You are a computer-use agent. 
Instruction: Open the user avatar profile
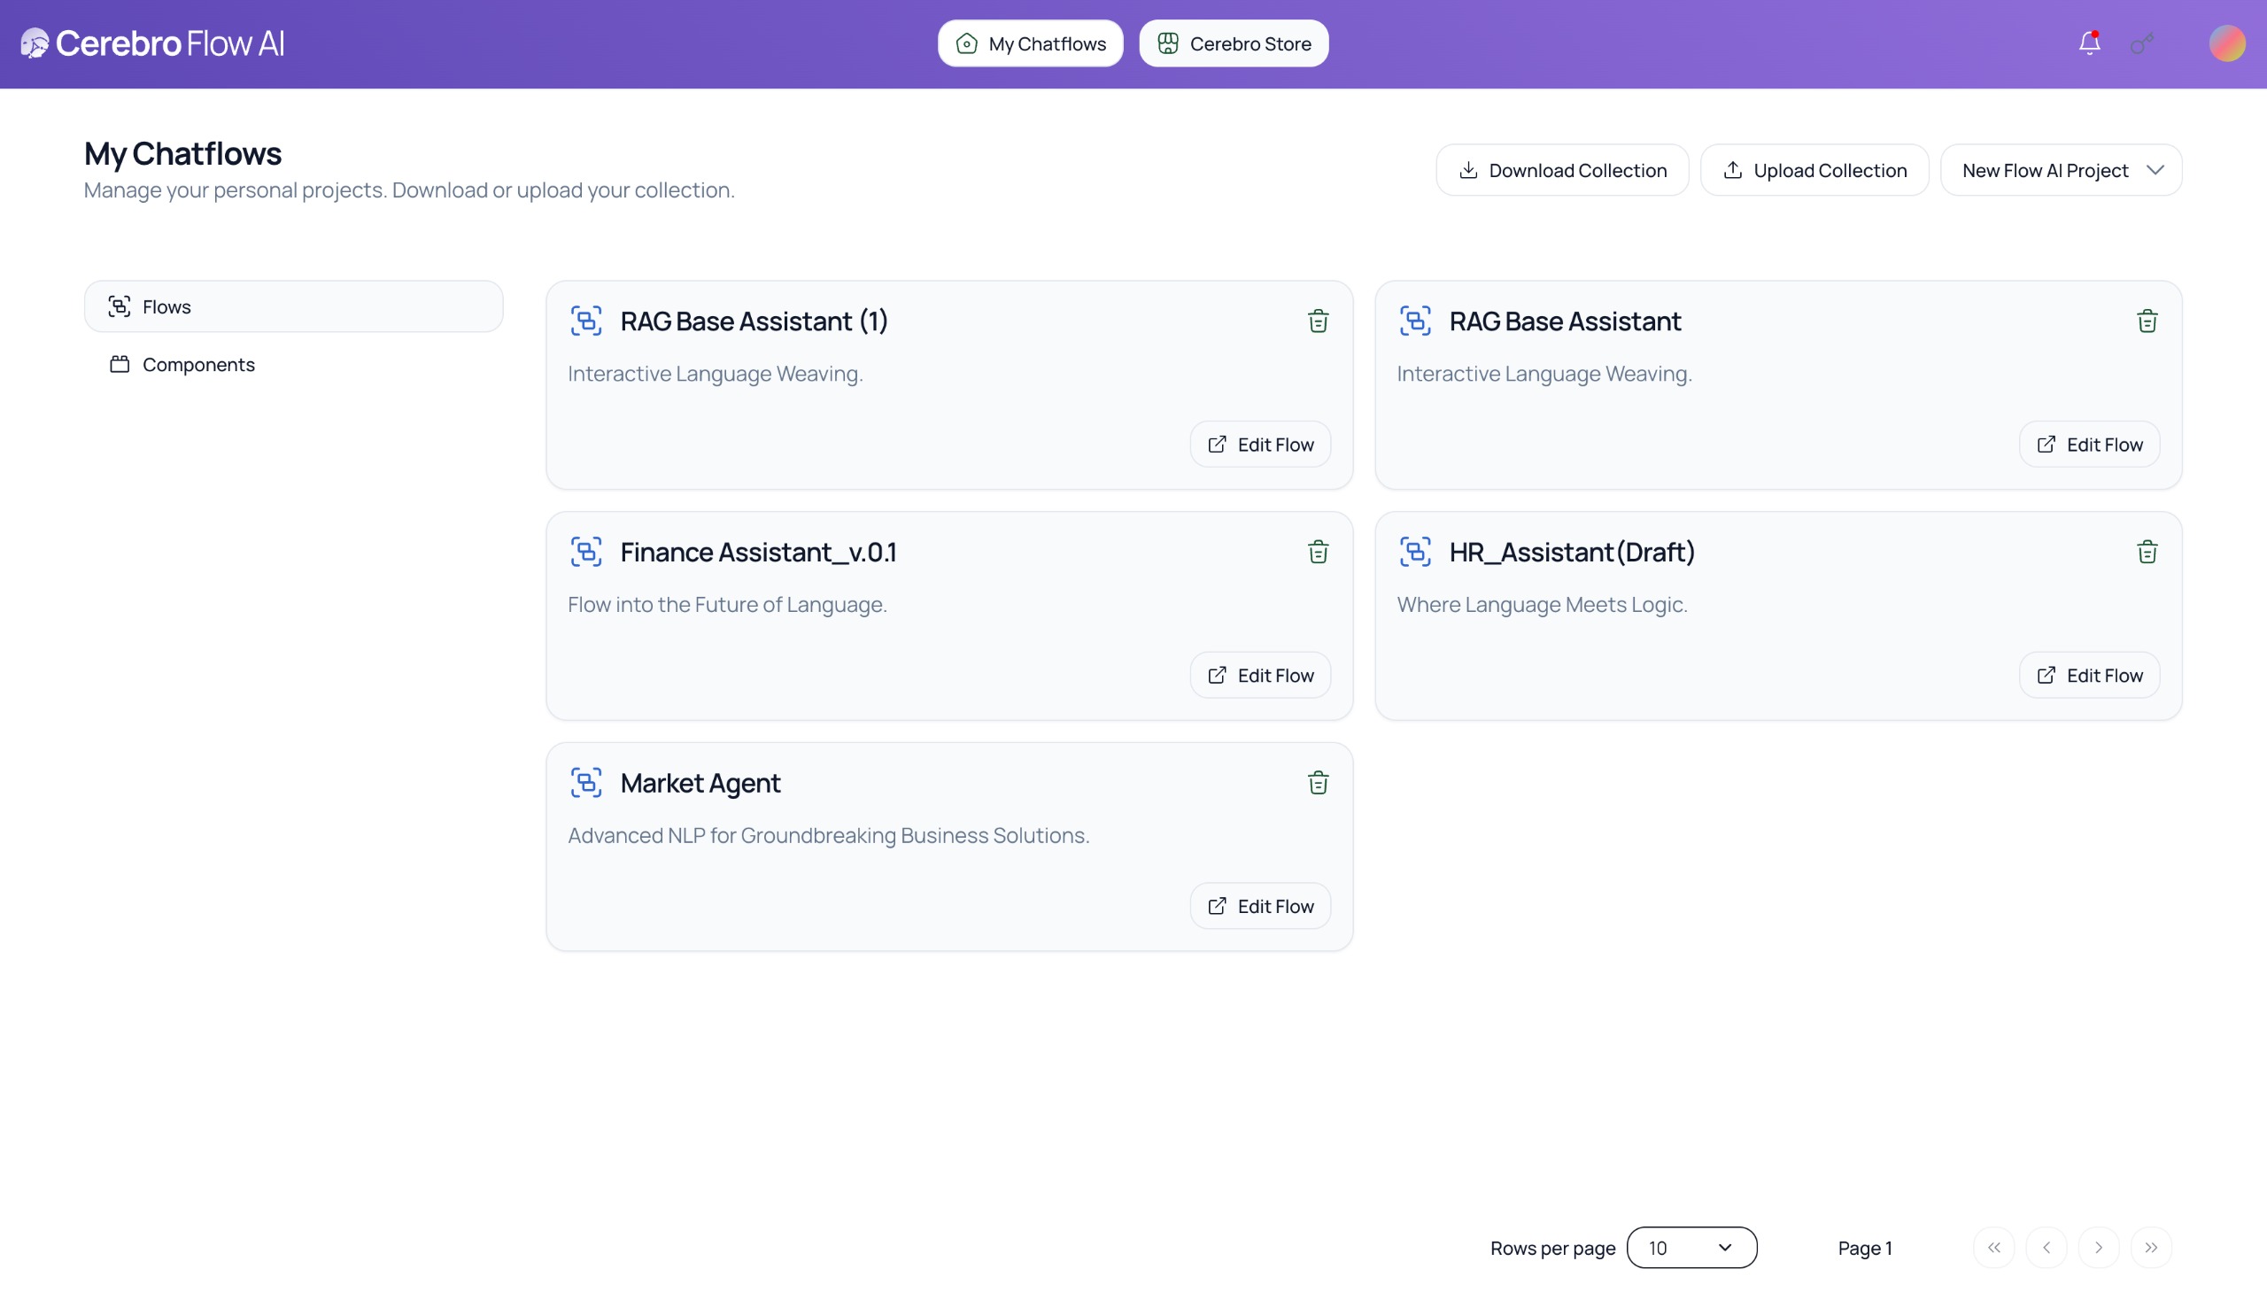point(2226,43)
